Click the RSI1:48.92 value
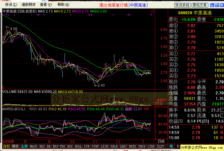Screen dimensions: 224x151 pyautogui.click(x=38, y=109)
